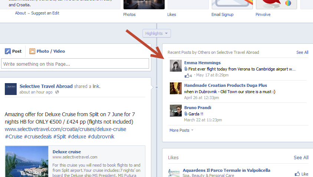This screenshot has width=313, height=177.
Task: Click See All for Recent Posts by Others
Action: click(x=302, y=52)
